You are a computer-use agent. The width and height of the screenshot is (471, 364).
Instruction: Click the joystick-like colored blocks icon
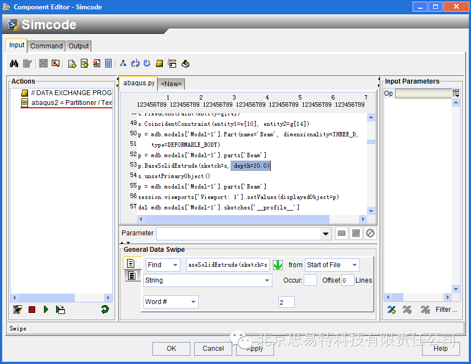(x=185, y=64)
